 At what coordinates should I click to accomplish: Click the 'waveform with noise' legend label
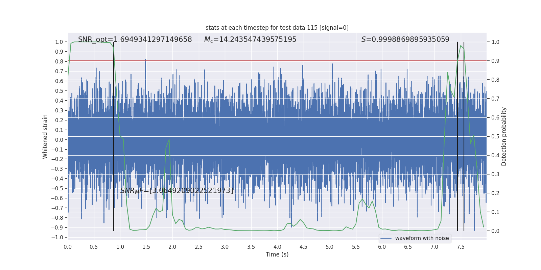click(x=422, y=238)
